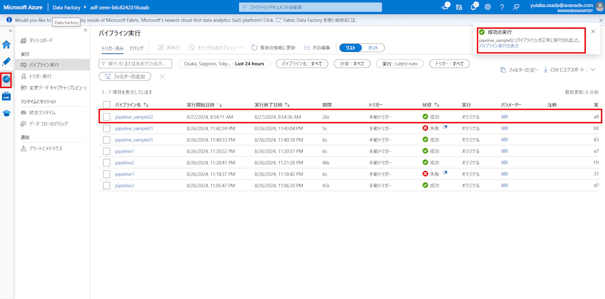Show error details for failed pipeline1 run

click(x=445, y=173)
